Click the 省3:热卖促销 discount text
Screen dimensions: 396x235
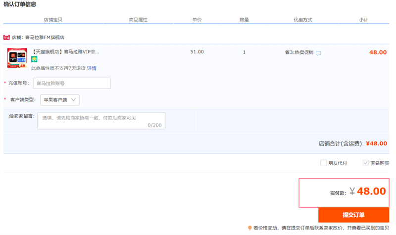click(299, 52)
